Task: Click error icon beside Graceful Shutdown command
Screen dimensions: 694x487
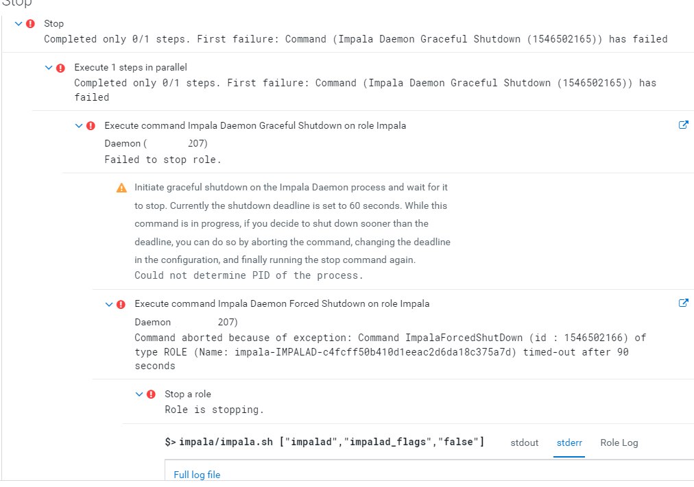Action: point(91,126)
